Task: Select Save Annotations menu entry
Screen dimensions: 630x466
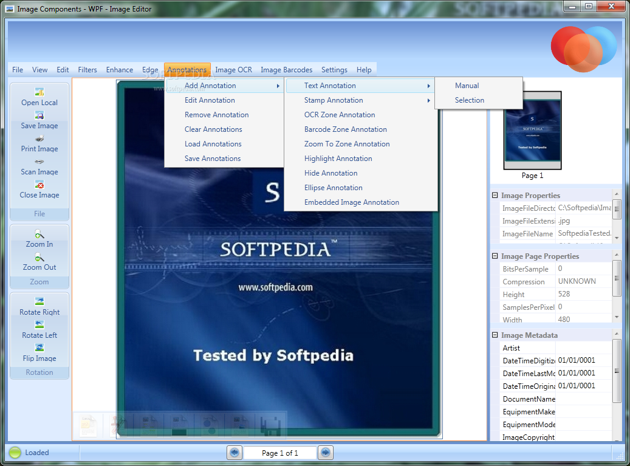Action: point(224,159)
